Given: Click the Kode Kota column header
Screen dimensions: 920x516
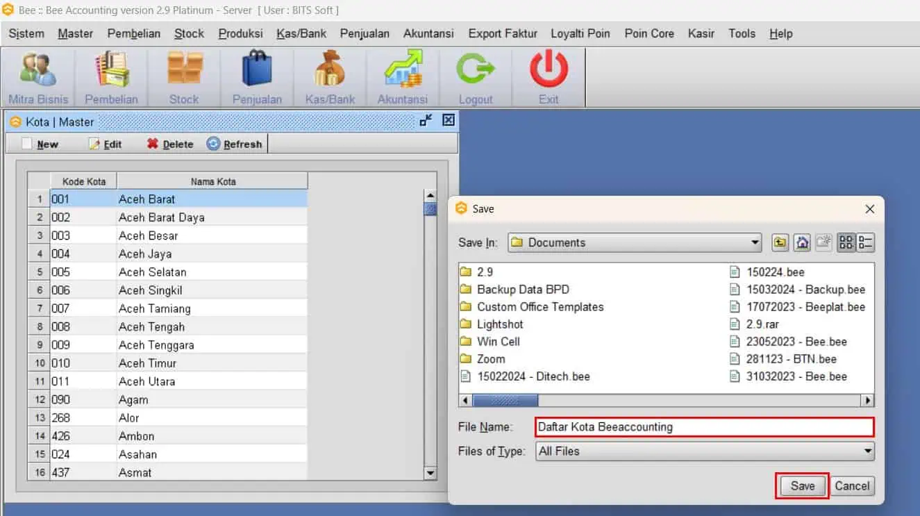Looking at the screenshot, I should point(84,181).
